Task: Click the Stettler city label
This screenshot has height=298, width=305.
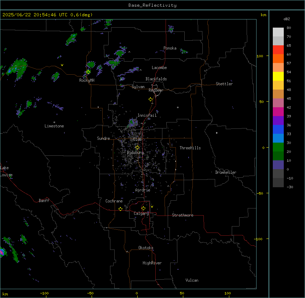Action: [224, 84]
